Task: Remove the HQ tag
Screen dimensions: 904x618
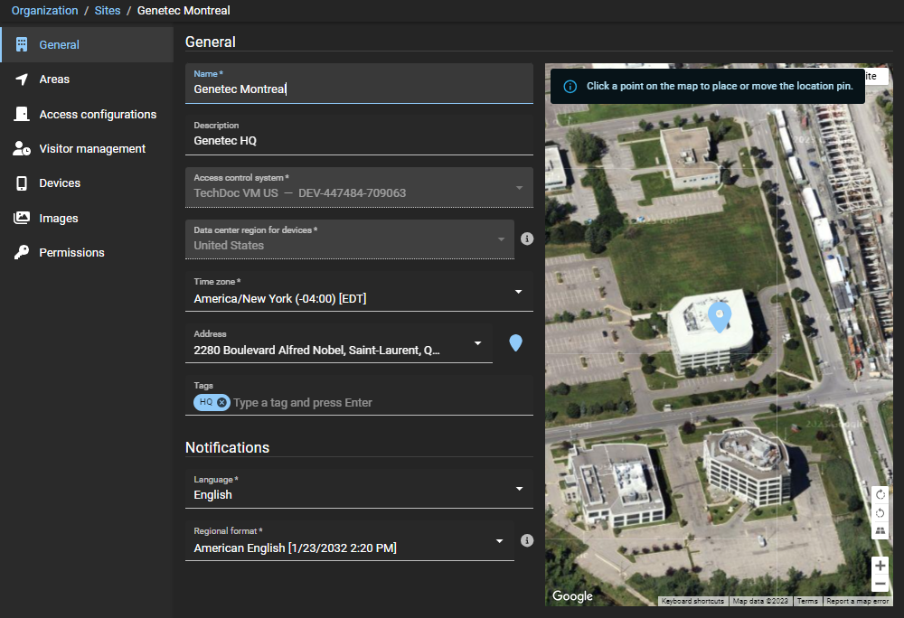Action: 222,402
